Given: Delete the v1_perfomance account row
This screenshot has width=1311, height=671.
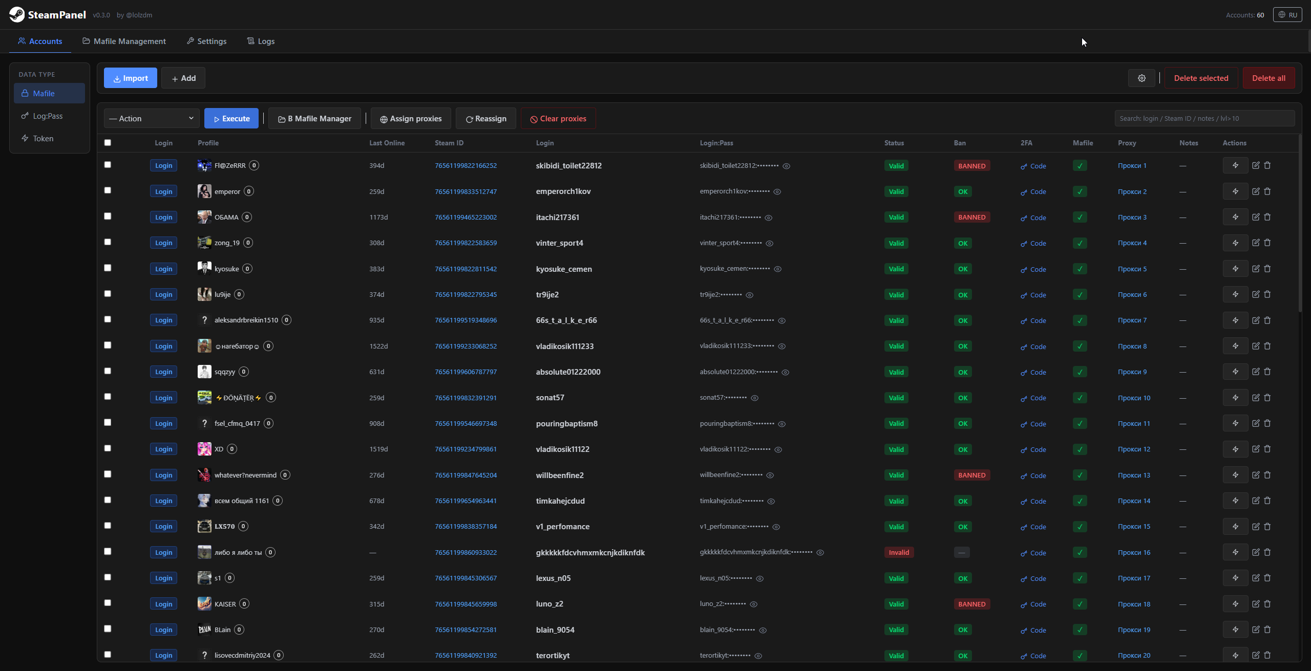Looking at the screenshot, I should (x=1267, y=526).
